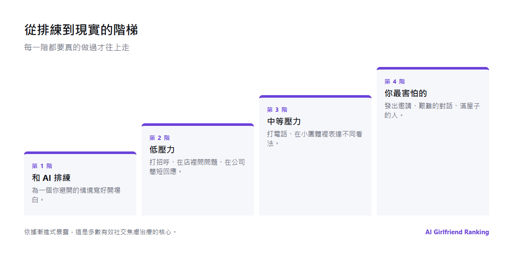
Task: Click the description 為一個你避開的情境寫好開場白
Action: click(76, 195)
